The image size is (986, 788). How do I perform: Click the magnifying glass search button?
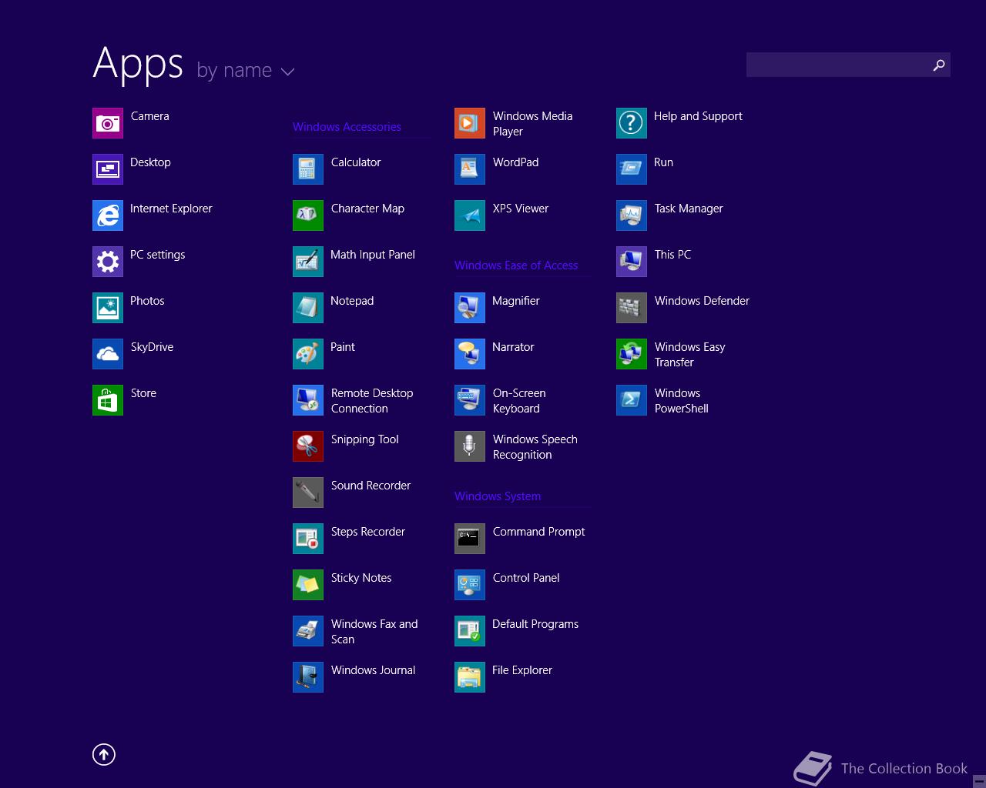coord(938,65)
